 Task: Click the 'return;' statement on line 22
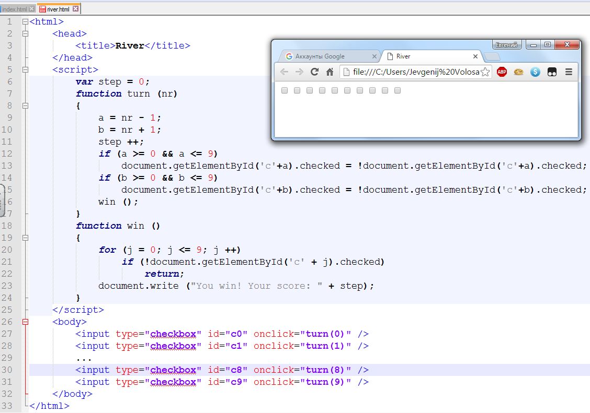[x=164, y=274]
